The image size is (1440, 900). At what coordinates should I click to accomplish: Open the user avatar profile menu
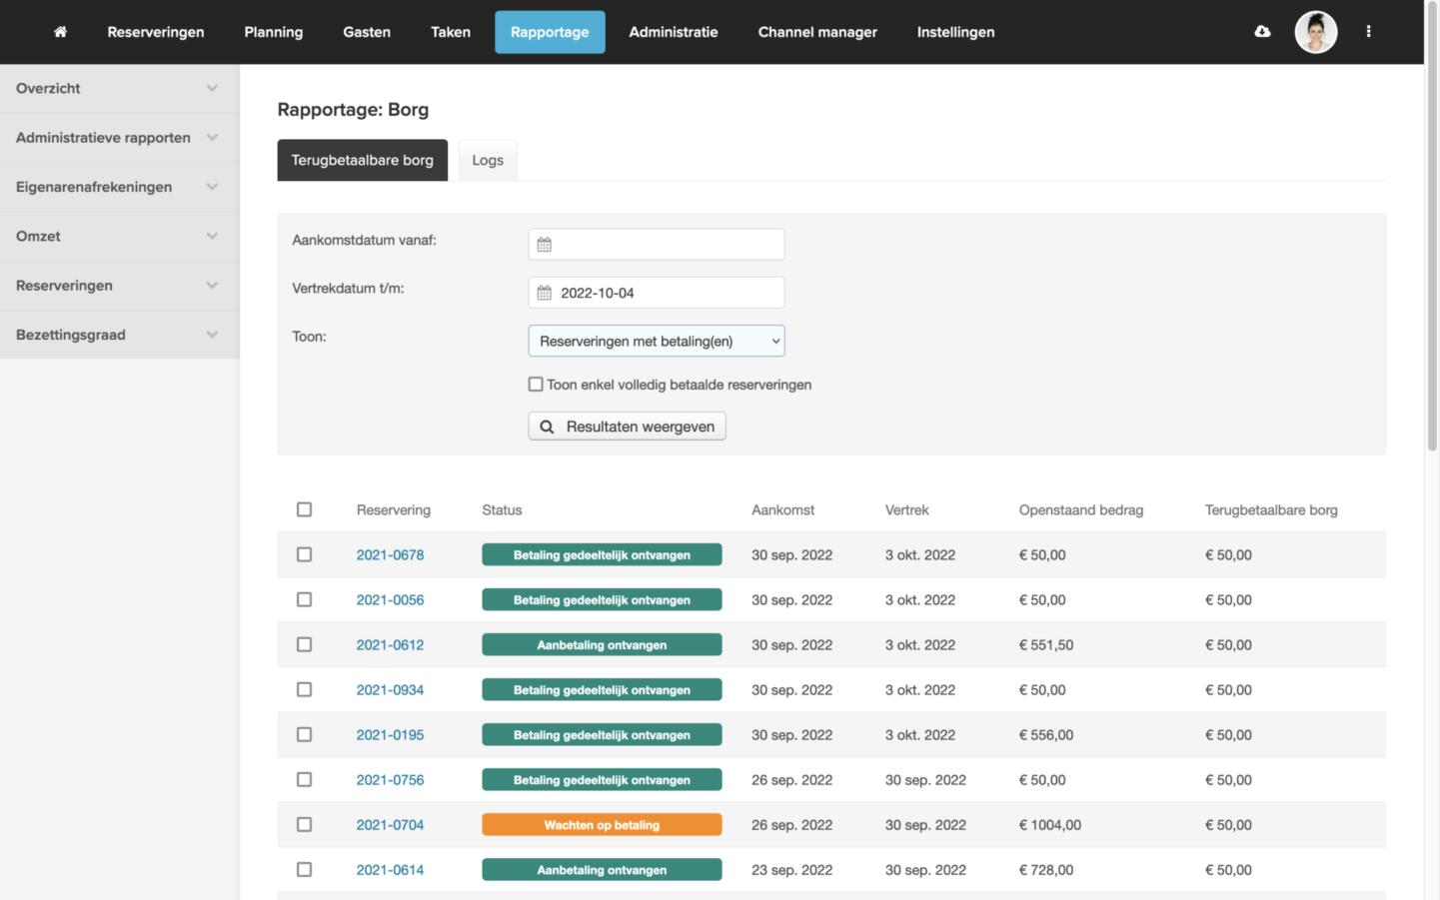(1315, 32)
